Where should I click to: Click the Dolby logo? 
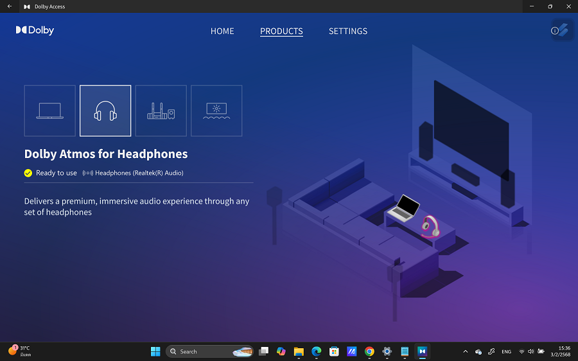35,30
